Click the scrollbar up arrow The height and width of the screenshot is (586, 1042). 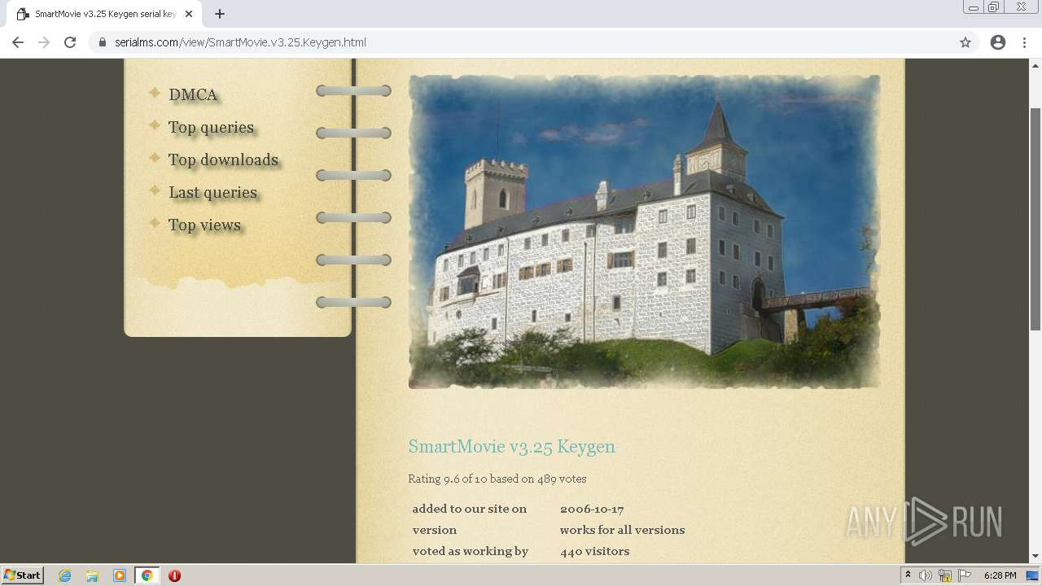(1035, 64)
